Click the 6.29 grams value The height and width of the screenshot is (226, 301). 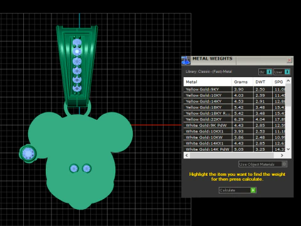239,119
